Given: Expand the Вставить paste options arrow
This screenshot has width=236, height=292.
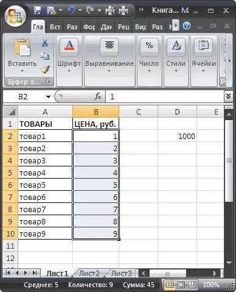Looking at the screenshot, I should 22,71.
